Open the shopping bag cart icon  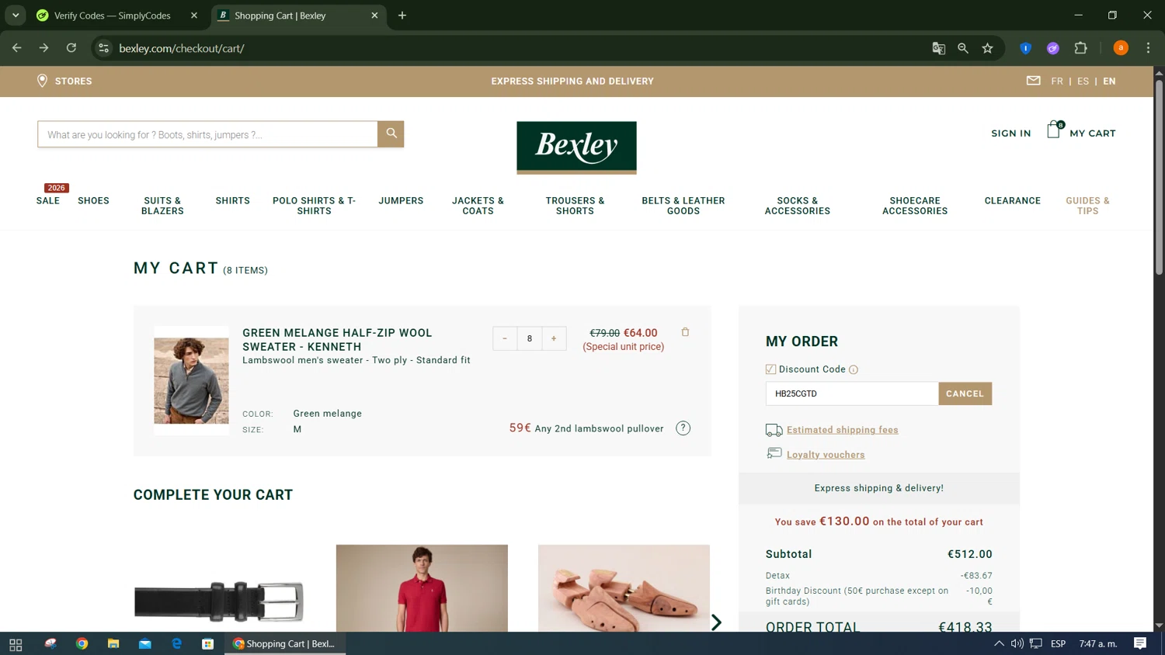click(1054, 130)
